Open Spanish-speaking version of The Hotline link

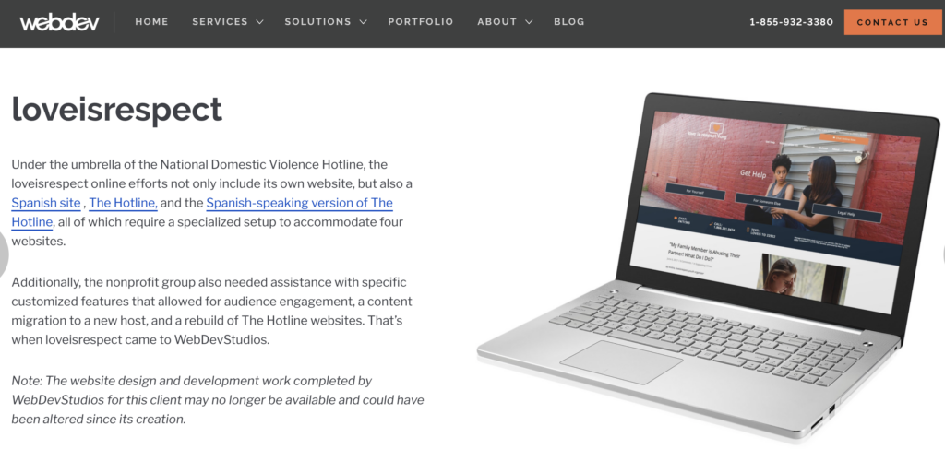click(x=300, y=203)
